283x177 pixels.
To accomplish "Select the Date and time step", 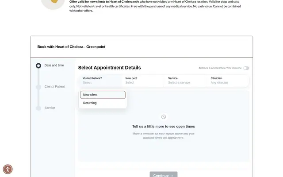I will 54,65.
